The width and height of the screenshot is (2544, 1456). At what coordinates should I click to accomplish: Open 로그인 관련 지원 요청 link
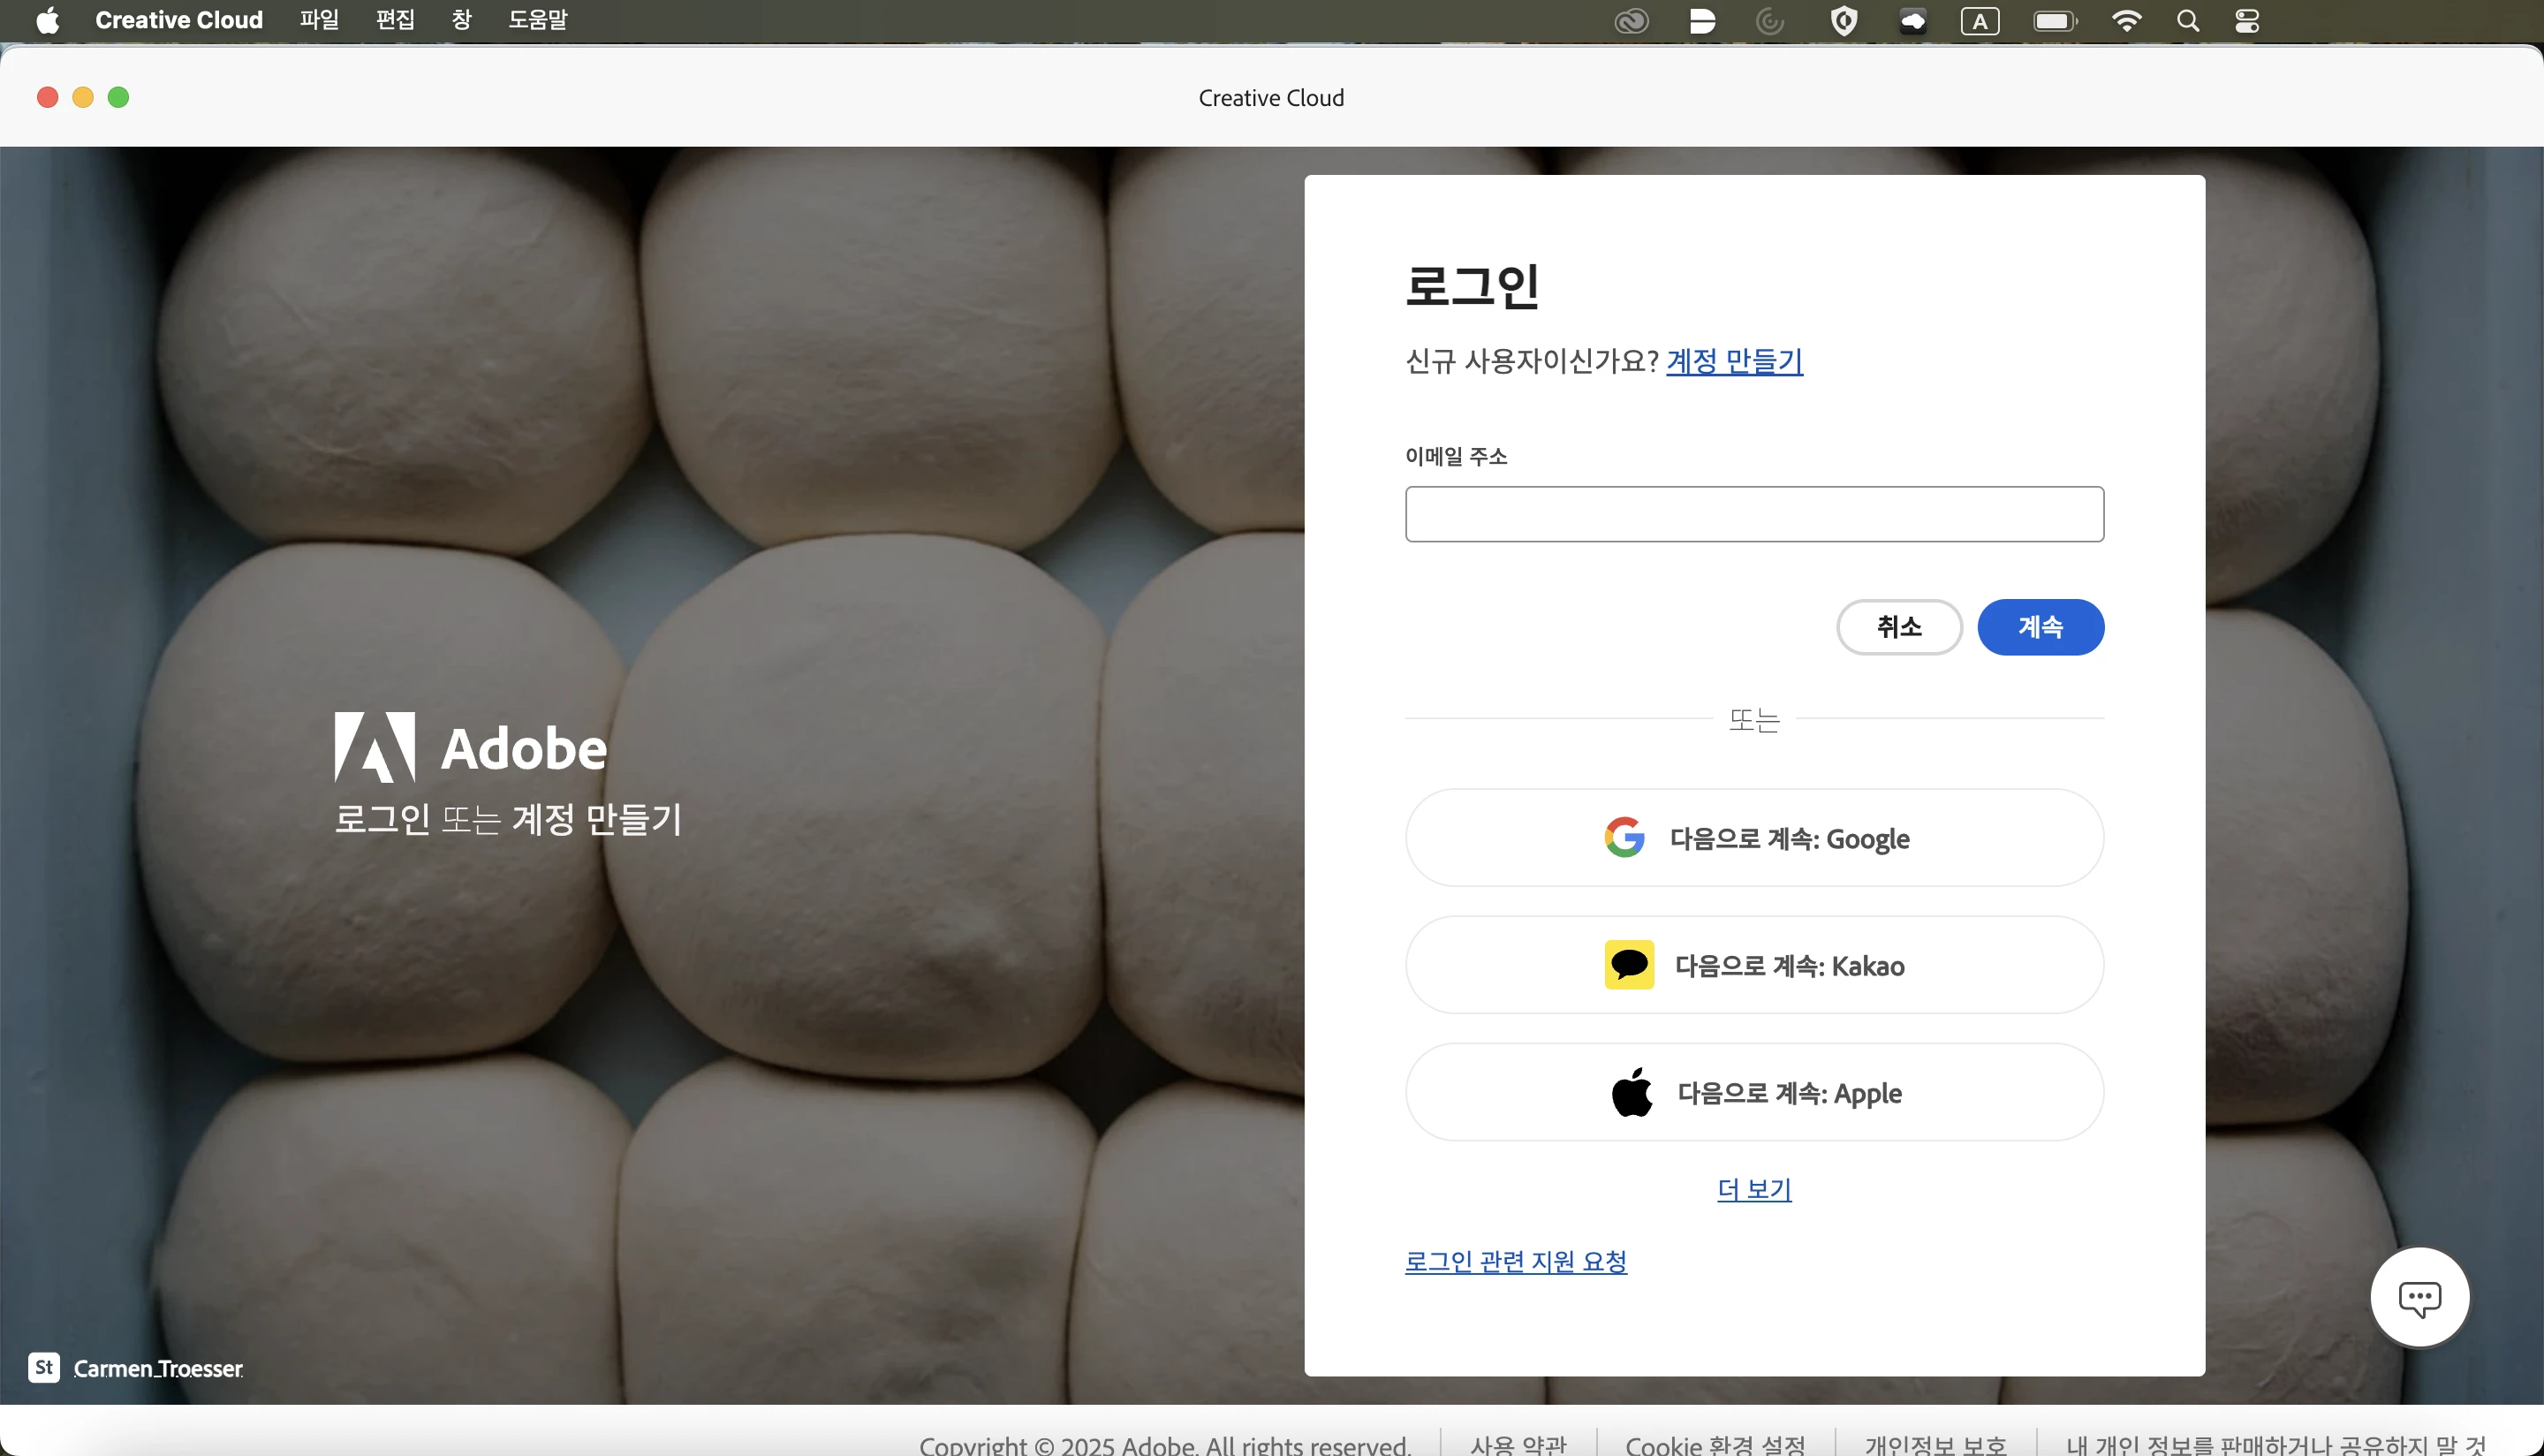point(1516,1261)
